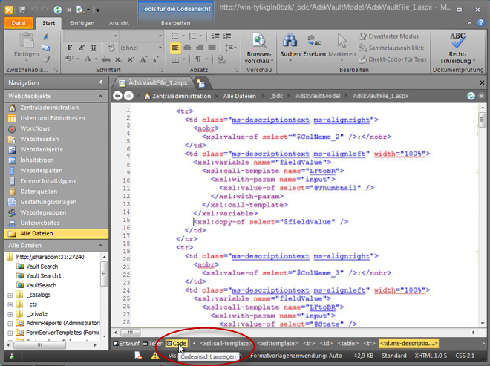Image resolution: width=490 pixels, height=366 pixels.
Task: Click the Cut scissors icon
Action: point(46,36)
